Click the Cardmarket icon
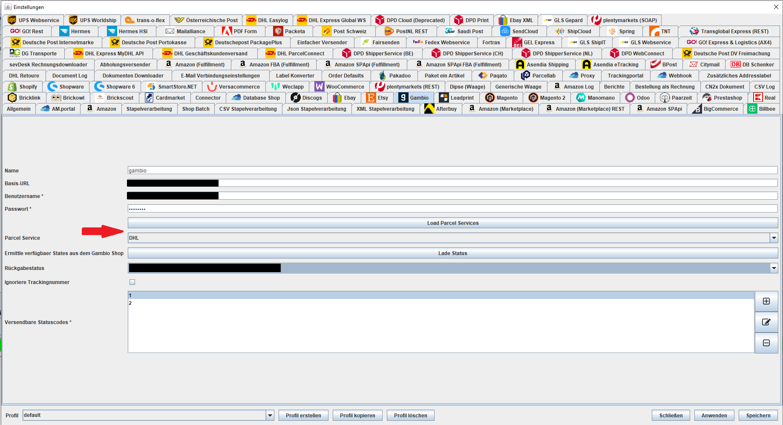 pyautogui.click(x=149, y=98)
